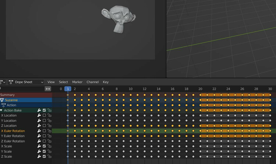Select the X Euler Rotation channel name

pos(13,131)
